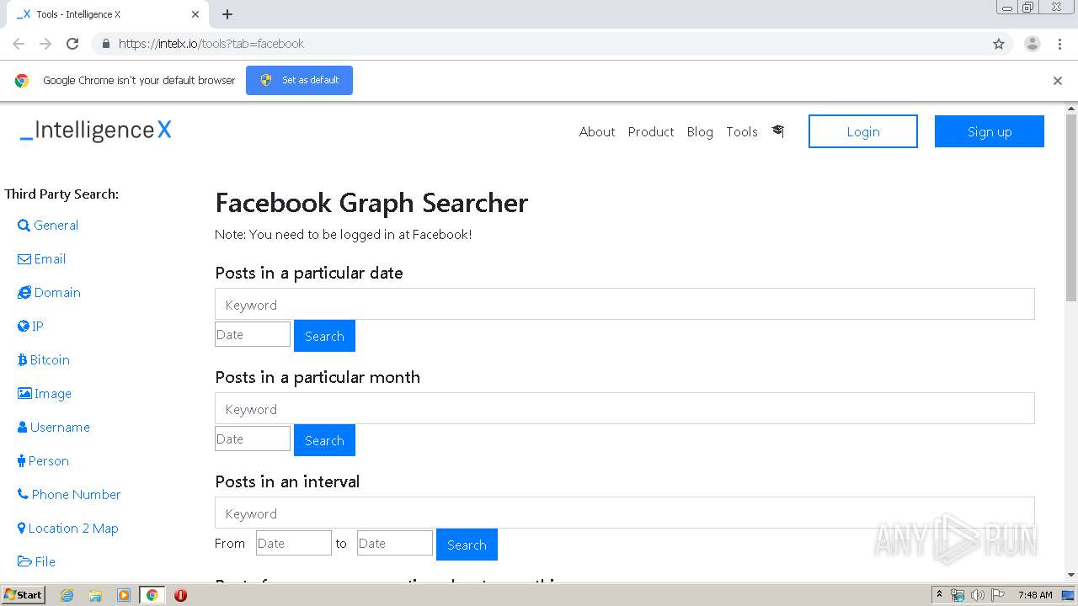Screen dimensions: 1078x606
Task: Open Windows Explorer from taskbar
Action: pyautogui.click(x=95, y=595)
